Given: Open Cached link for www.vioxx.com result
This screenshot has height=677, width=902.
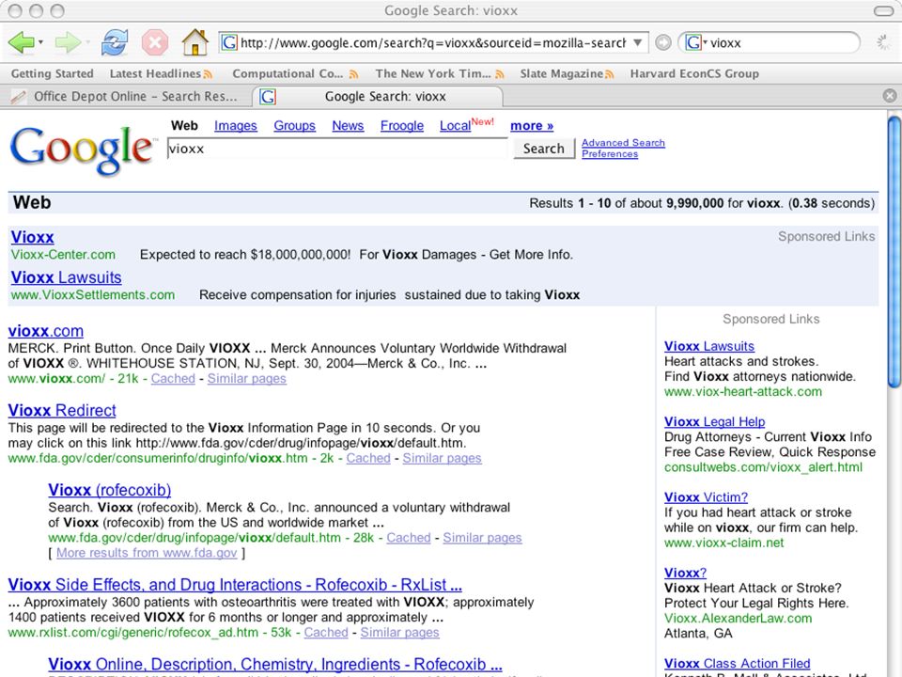Looking at the screenshot, I should point(173,378).
